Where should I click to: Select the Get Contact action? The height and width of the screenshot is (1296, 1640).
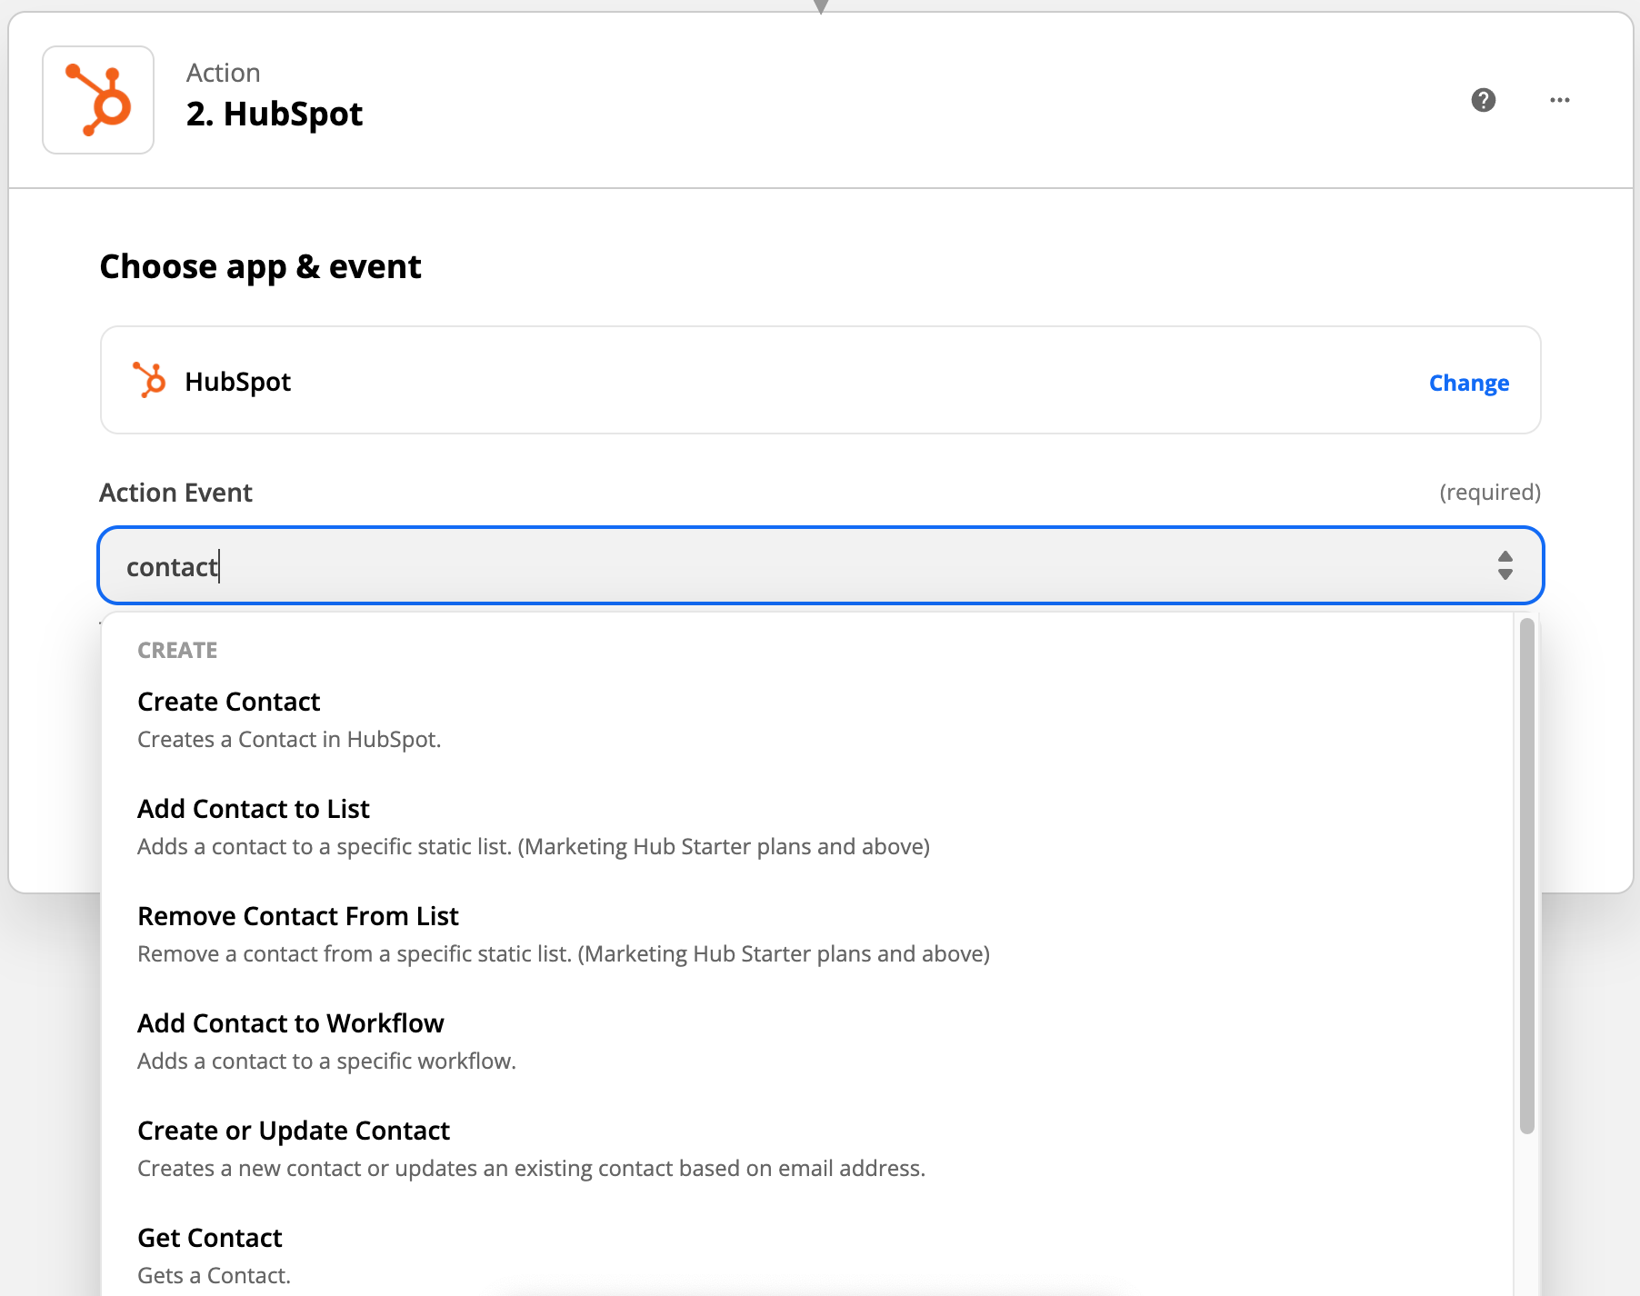coord(806,1256)
